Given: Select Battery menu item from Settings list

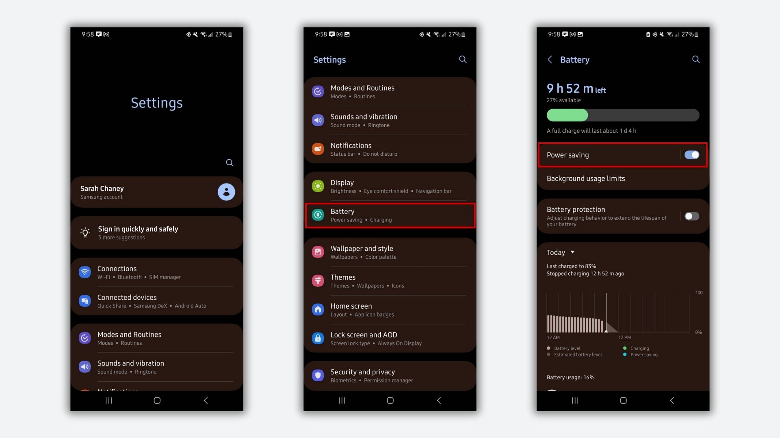Looking at the screenshot, I should point(390,215).
